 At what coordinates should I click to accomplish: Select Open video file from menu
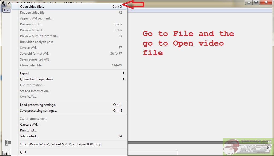(32, 7)
